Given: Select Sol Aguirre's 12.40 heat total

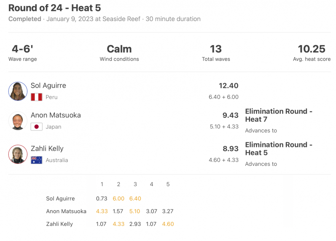Looking at the screenshot, I should click(x=228, y=86).
